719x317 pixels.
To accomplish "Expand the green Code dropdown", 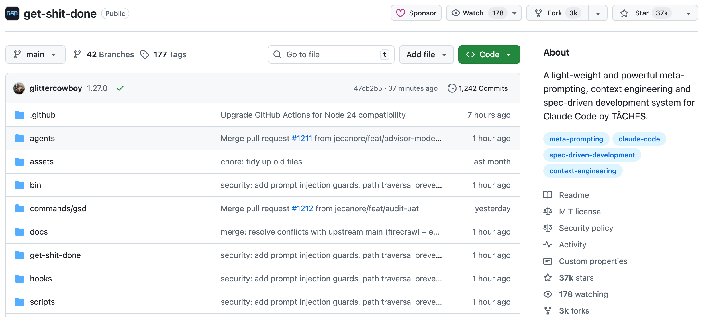I will point(489,54).
